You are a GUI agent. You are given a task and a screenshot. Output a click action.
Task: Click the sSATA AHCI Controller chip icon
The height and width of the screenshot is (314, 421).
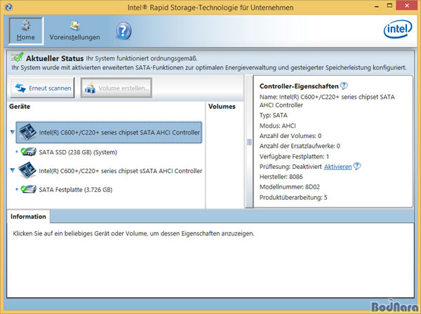27,170
